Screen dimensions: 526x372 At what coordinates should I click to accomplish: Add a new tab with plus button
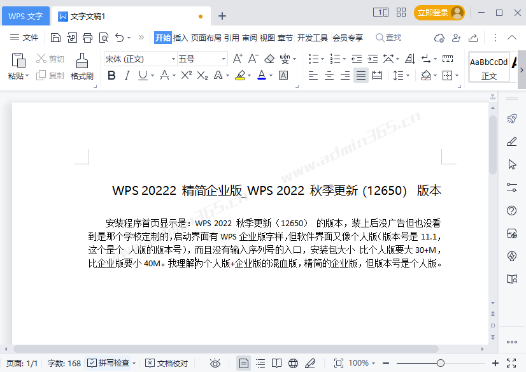[x=222, y=16]
